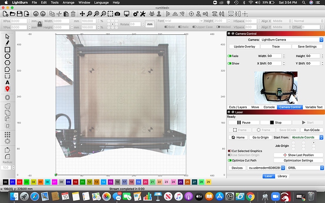Screen dimensions: 325x203
Task: Click the Circular Array gear-ring tool
Action: (x=7, y=141)
